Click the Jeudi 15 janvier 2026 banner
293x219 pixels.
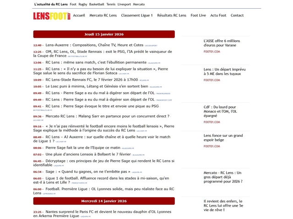(104, 34)
